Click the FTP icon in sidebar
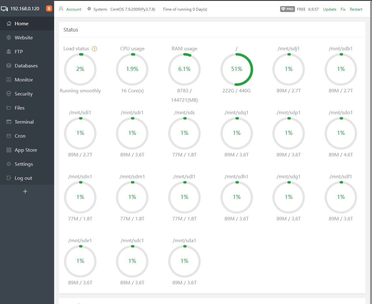Viewport: 372px width, 304px height. pos(9,52)
